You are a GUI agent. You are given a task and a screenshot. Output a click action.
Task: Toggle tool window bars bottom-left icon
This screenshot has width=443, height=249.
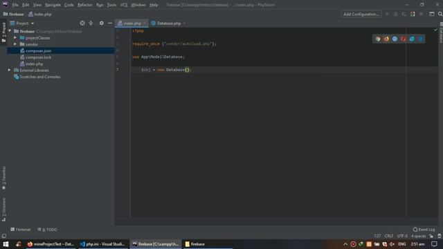click(3, 236)
